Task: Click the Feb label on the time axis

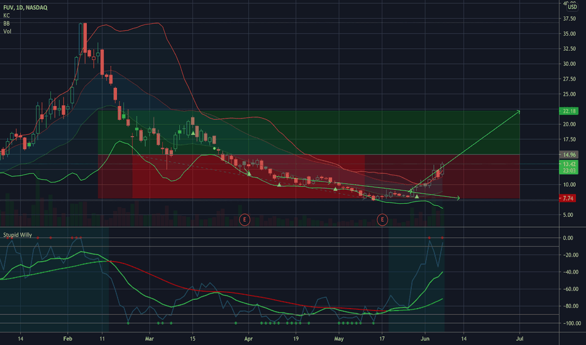Action: point(68,339)
